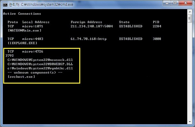Click local address 'micro:4726'
The width and height of the screenshot is (195, 127).
[x=33, y=51]
